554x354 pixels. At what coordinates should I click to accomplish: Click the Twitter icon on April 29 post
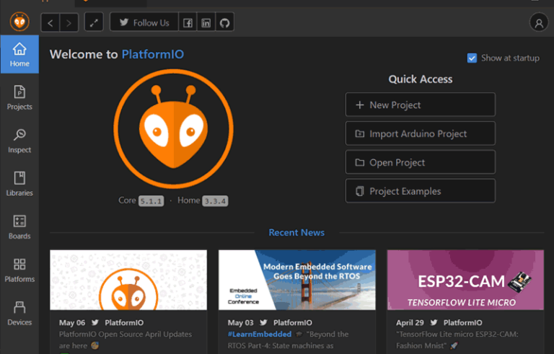[x=434, y=322]
